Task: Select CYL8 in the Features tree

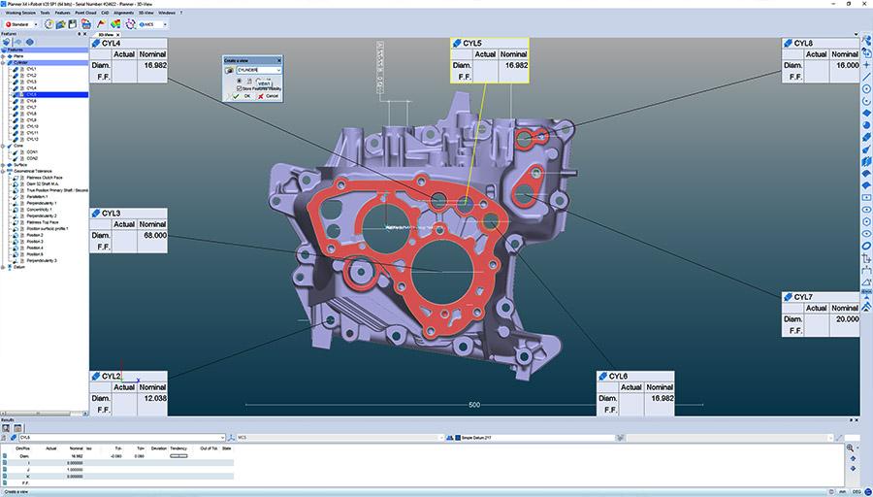Action: click(x=32, y=114)
